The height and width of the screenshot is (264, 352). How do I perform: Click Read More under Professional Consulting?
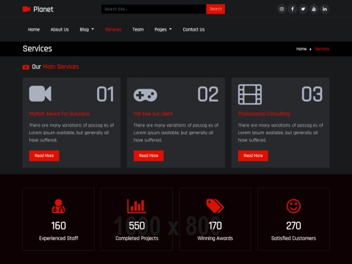coord(253,156)
